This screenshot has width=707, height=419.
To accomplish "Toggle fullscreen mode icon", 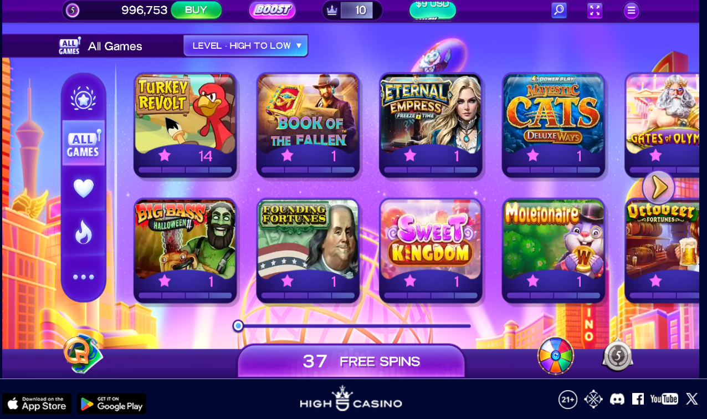I will [x=595, y=10].
